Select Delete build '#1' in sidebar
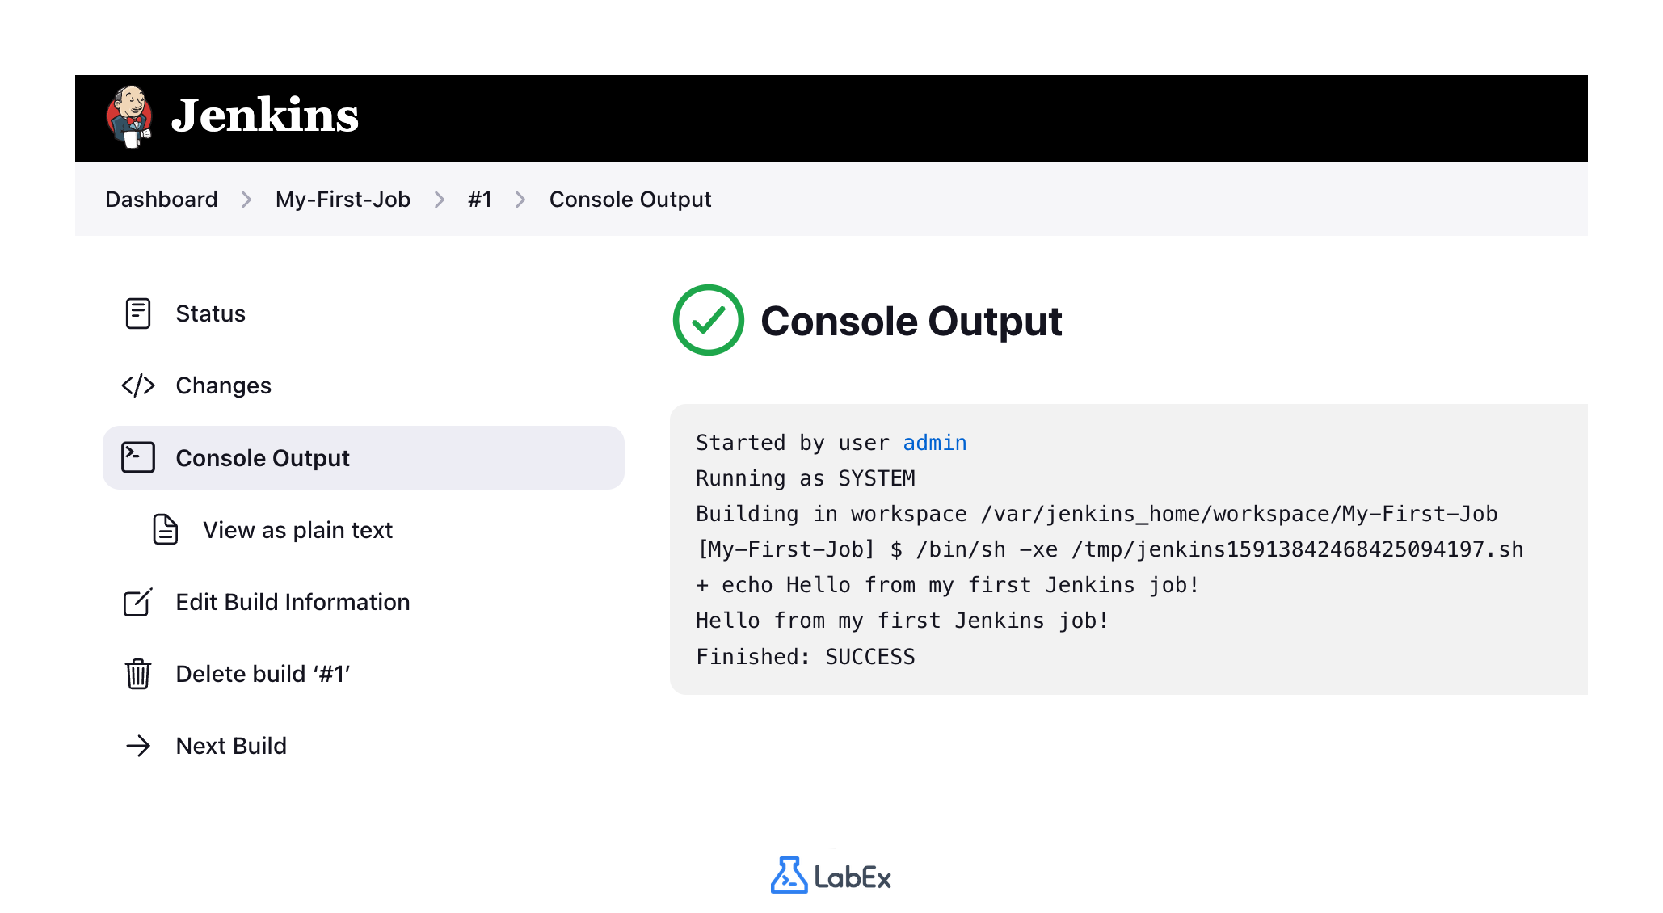1663x913 pixels. pos(263,674)
